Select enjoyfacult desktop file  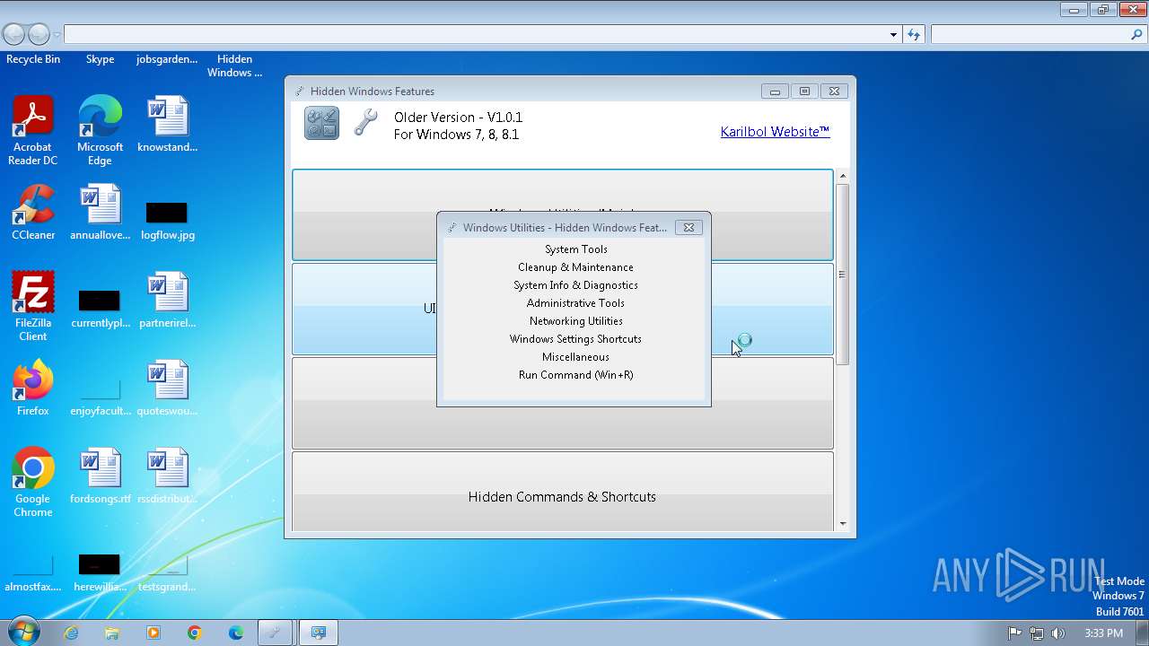coord(100,397)
